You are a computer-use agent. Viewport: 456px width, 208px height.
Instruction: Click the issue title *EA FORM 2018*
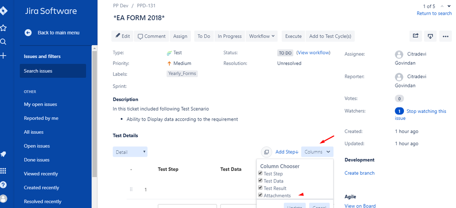coord(139,18)
